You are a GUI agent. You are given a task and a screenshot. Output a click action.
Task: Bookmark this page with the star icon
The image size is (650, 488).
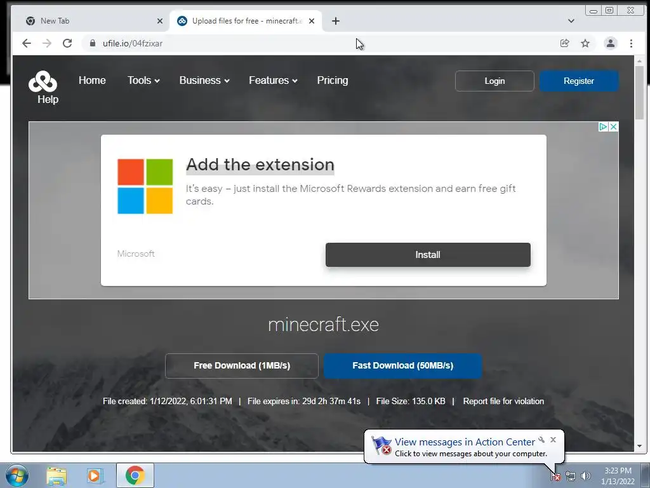(585, 43)
